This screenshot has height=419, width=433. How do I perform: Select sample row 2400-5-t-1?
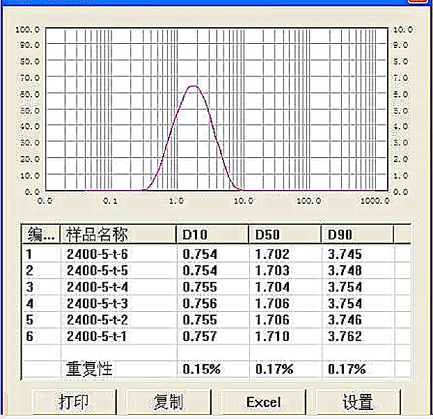[x=97, y=337]
